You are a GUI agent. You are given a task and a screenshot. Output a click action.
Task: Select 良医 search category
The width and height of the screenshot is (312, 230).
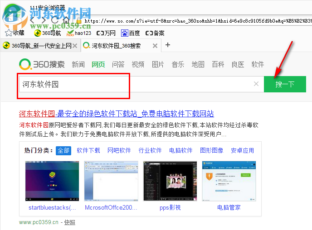[238, 65]
